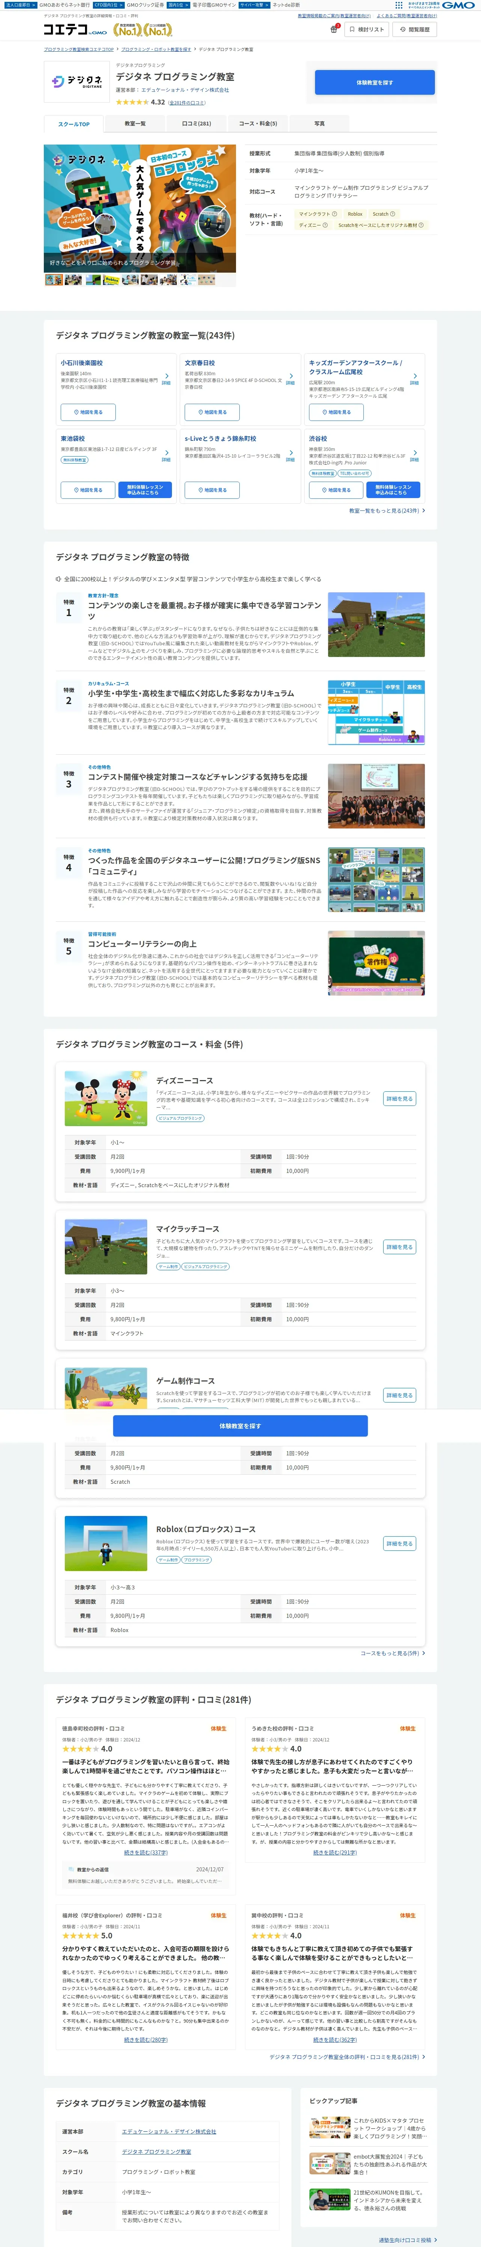Expand 詳細 chevron for 東池袋校
The height and width of the screenshot is (2247, 481).
tap(166, 455)
